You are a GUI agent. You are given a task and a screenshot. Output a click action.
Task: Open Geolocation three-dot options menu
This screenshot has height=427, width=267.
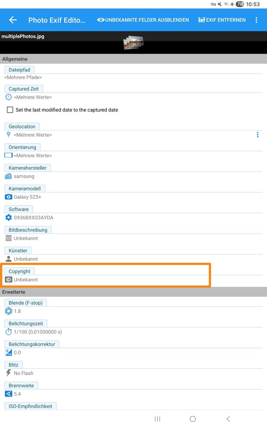(x=258, y=135)
